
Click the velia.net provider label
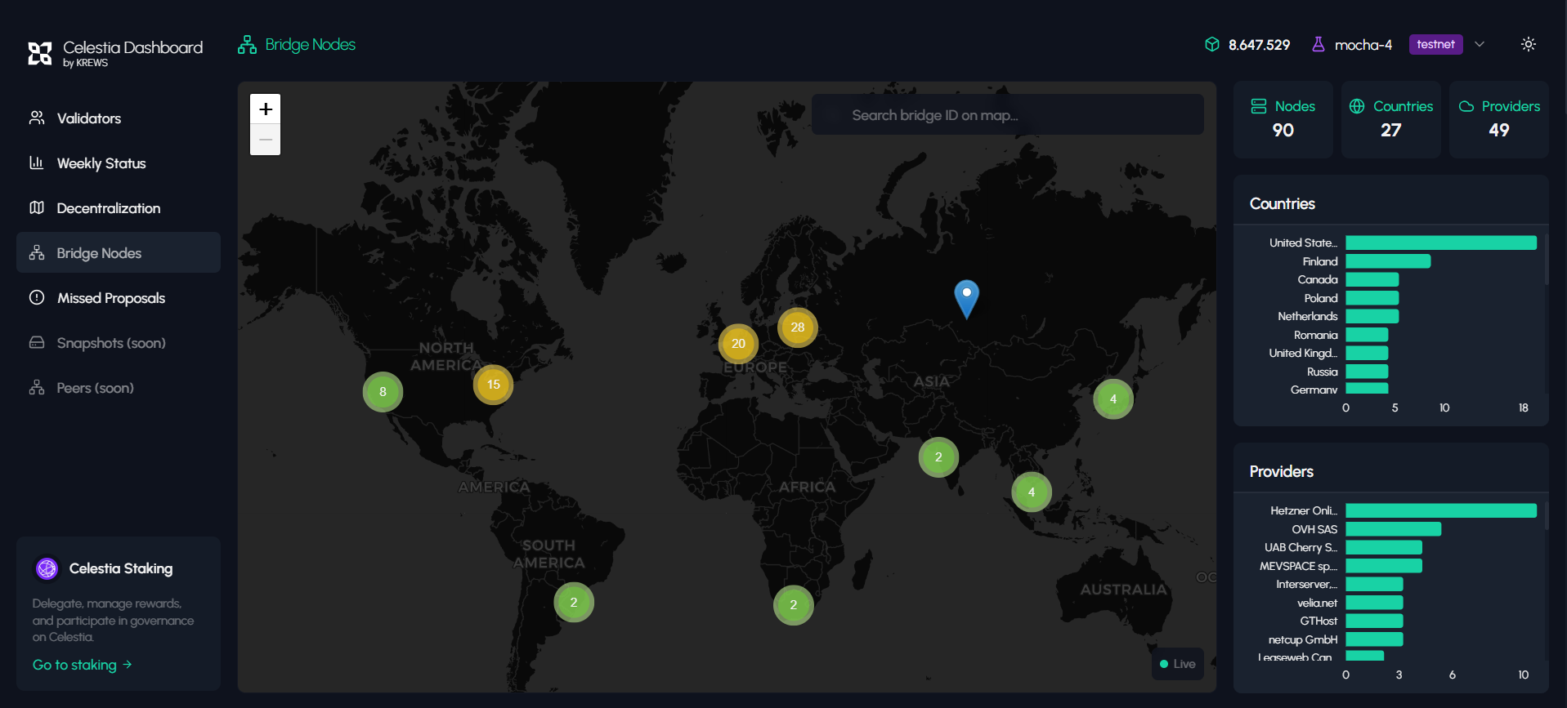click(1318, 603)
